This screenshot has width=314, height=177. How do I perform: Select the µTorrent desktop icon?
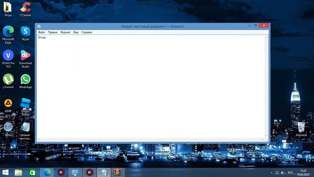8,81
